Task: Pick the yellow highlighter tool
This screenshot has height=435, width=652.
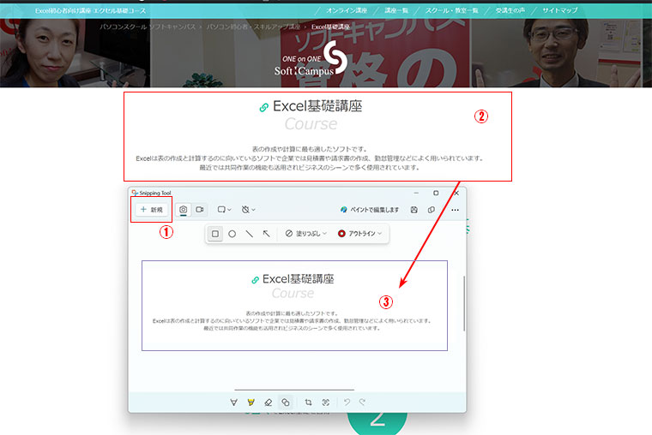Action: 251,402
